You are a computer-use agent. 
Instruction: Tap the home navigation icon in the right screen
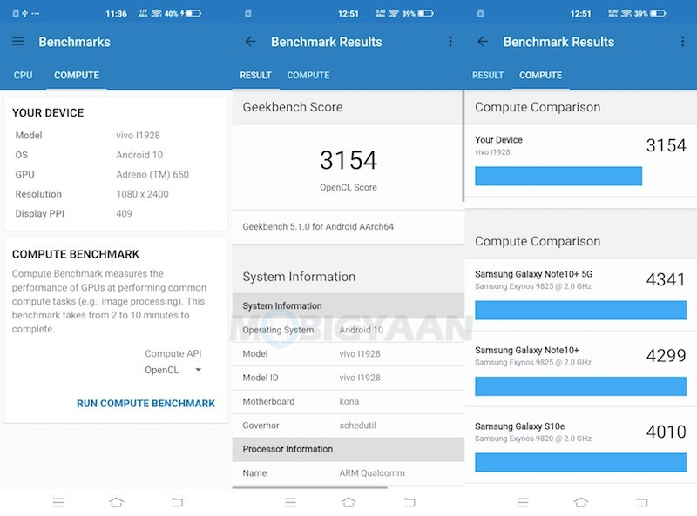(x=581, y=502)
